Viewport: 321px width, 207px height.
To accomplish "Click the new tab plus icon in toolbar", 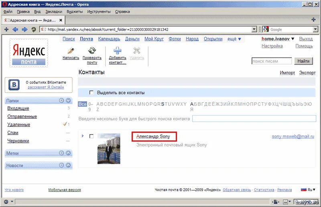I will click(x=6, y=29).
